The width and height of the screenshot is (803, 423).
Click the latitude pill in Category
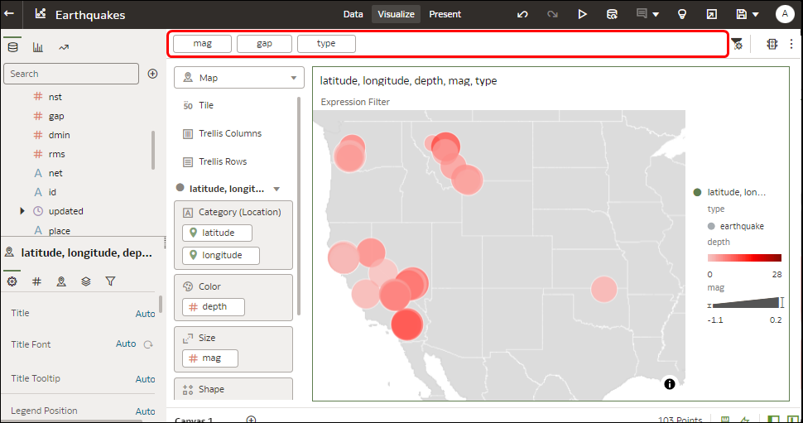[217, 233]
